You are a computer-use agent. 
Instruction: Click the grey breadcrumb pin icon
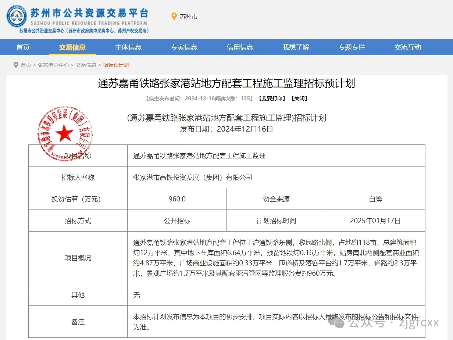16,65
